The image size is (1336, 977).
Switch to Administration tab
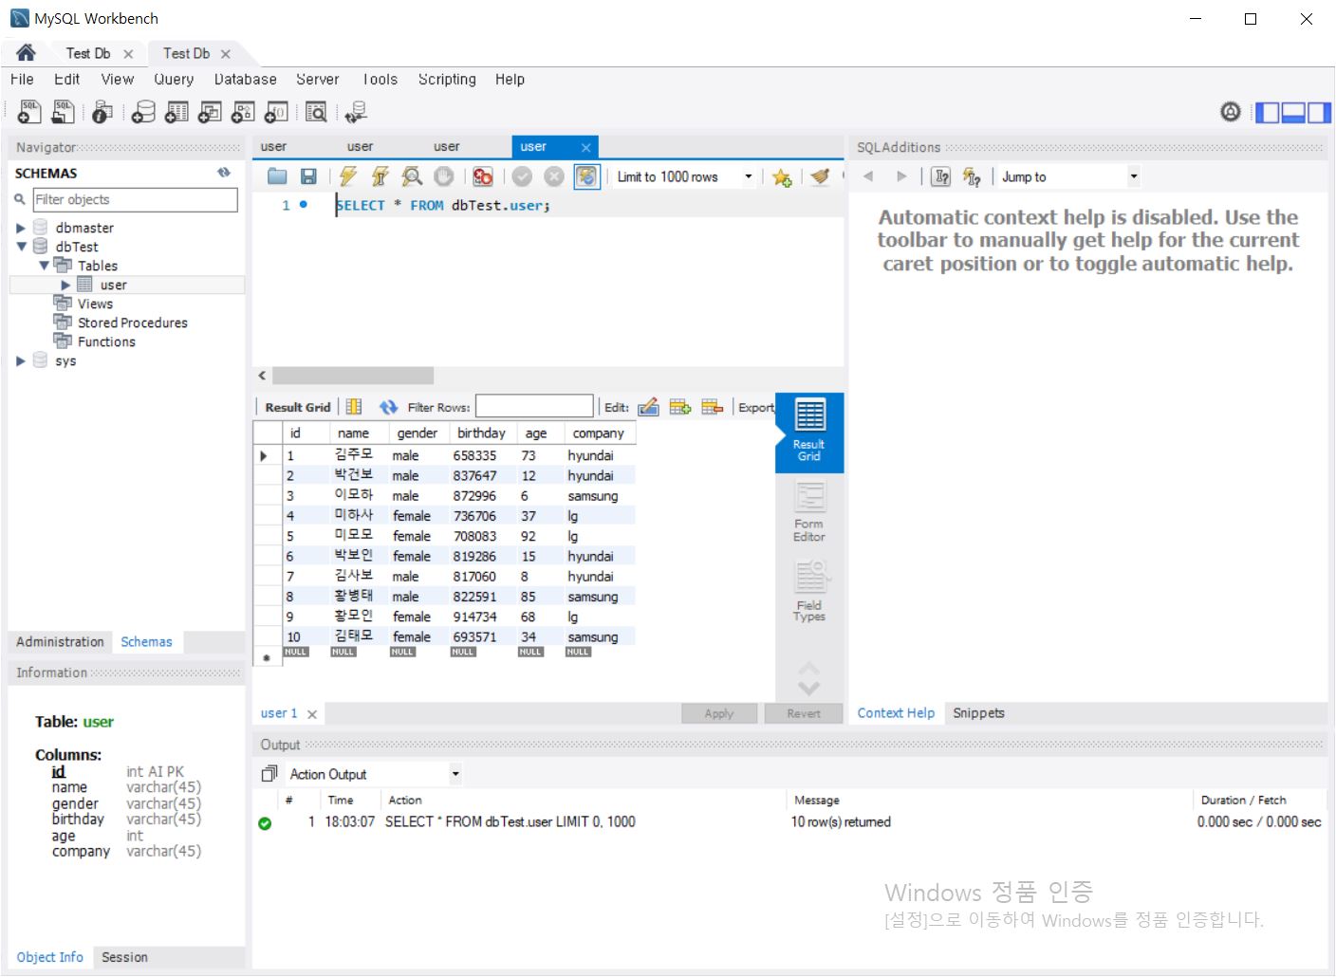[x=60, y=642]
